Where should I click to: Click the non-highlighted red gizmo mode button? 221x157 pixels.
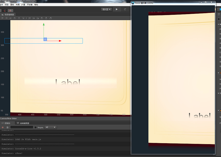(5, 11)
